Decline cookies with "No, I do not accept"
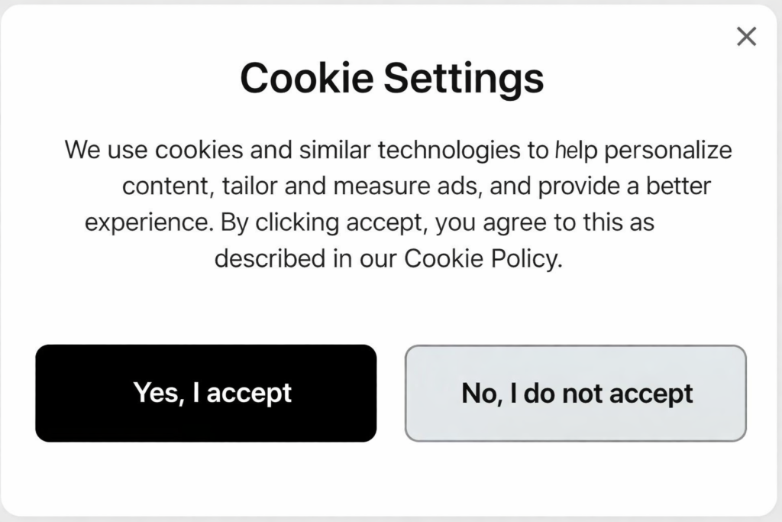Viewport: 782px width, 522px height. tap(575, 393)
